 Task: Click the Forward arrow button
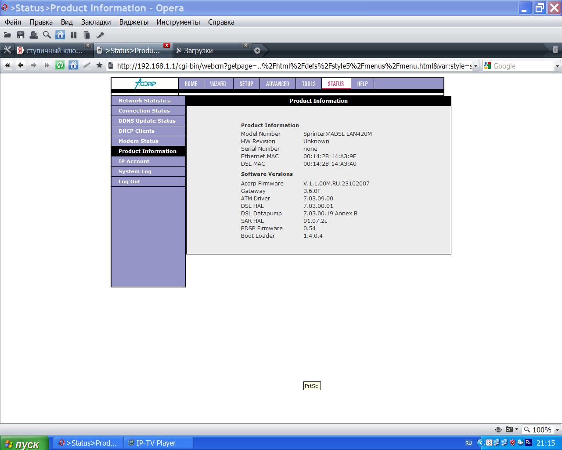tap(34, 65)
